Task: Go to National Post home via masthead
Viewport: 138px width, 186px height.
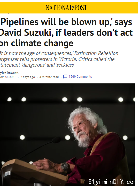Action: (66, 8)
